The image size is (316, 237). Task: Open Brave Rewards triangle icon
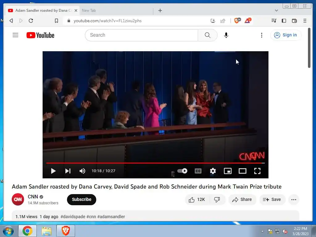[x=248, y=20]
